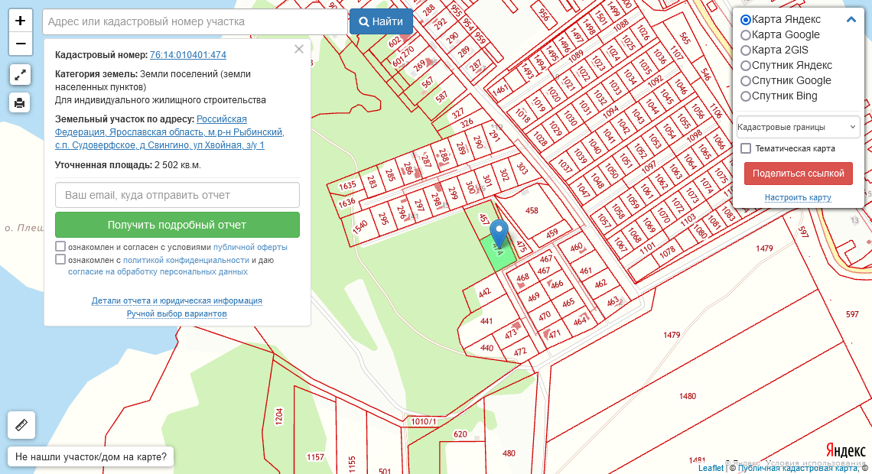Select parcel 1078 on the map
Image resolution: width=872 pixels, height=474 pixels.
coord(667,253)
